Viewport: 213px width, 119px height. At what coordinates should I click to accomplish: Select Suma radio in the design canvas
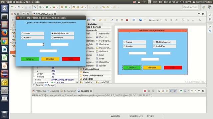point(134,42)
